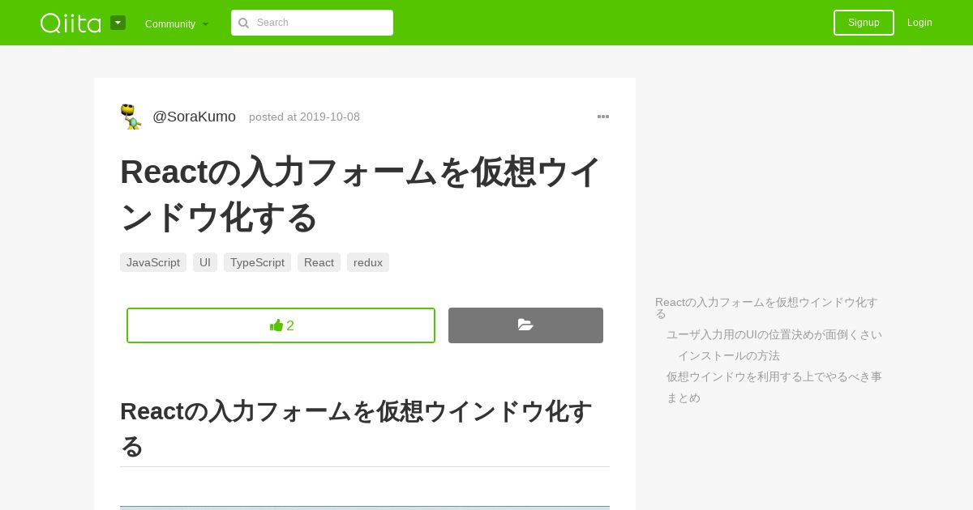Select the JavaScript tag
Screen dimensions: 973x510
tap(153, 262)
